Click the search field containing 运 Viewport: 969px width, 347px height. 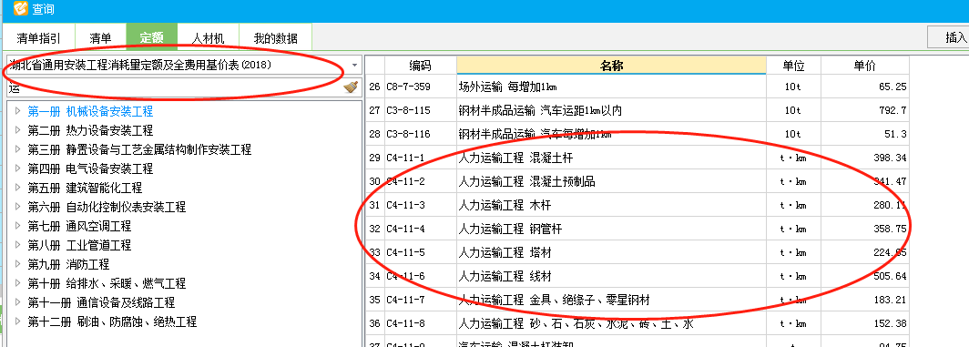coord(174,87)
